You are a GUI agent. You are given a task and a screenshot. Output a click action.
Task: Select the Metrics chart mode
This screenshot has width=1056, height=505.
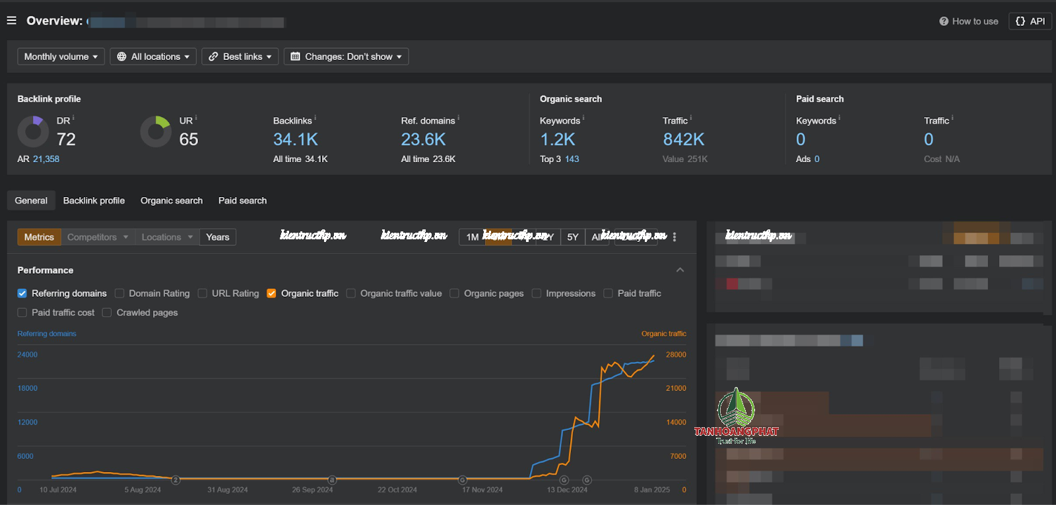[39, 237]
